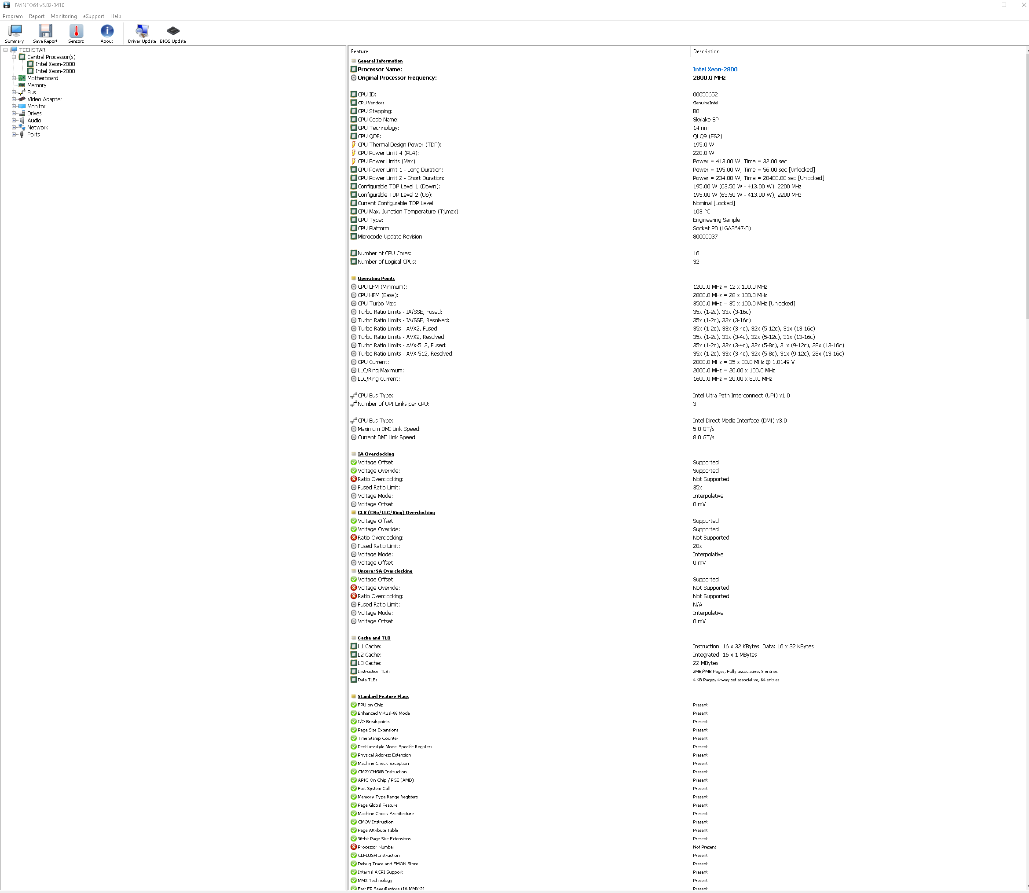
Task: Expand the Drives tree node
Action: point(14,113)
